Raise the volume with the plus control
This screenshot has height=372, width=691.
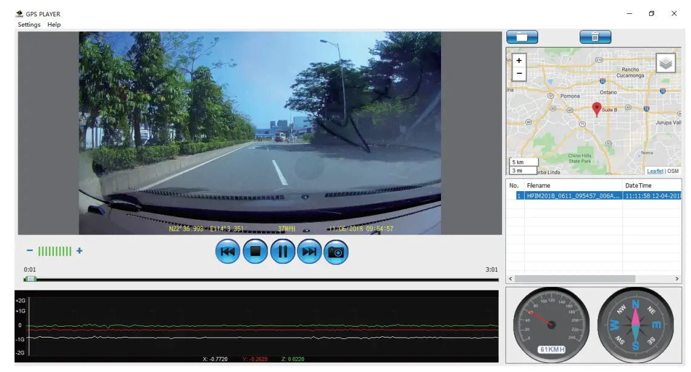pos(79,250)
